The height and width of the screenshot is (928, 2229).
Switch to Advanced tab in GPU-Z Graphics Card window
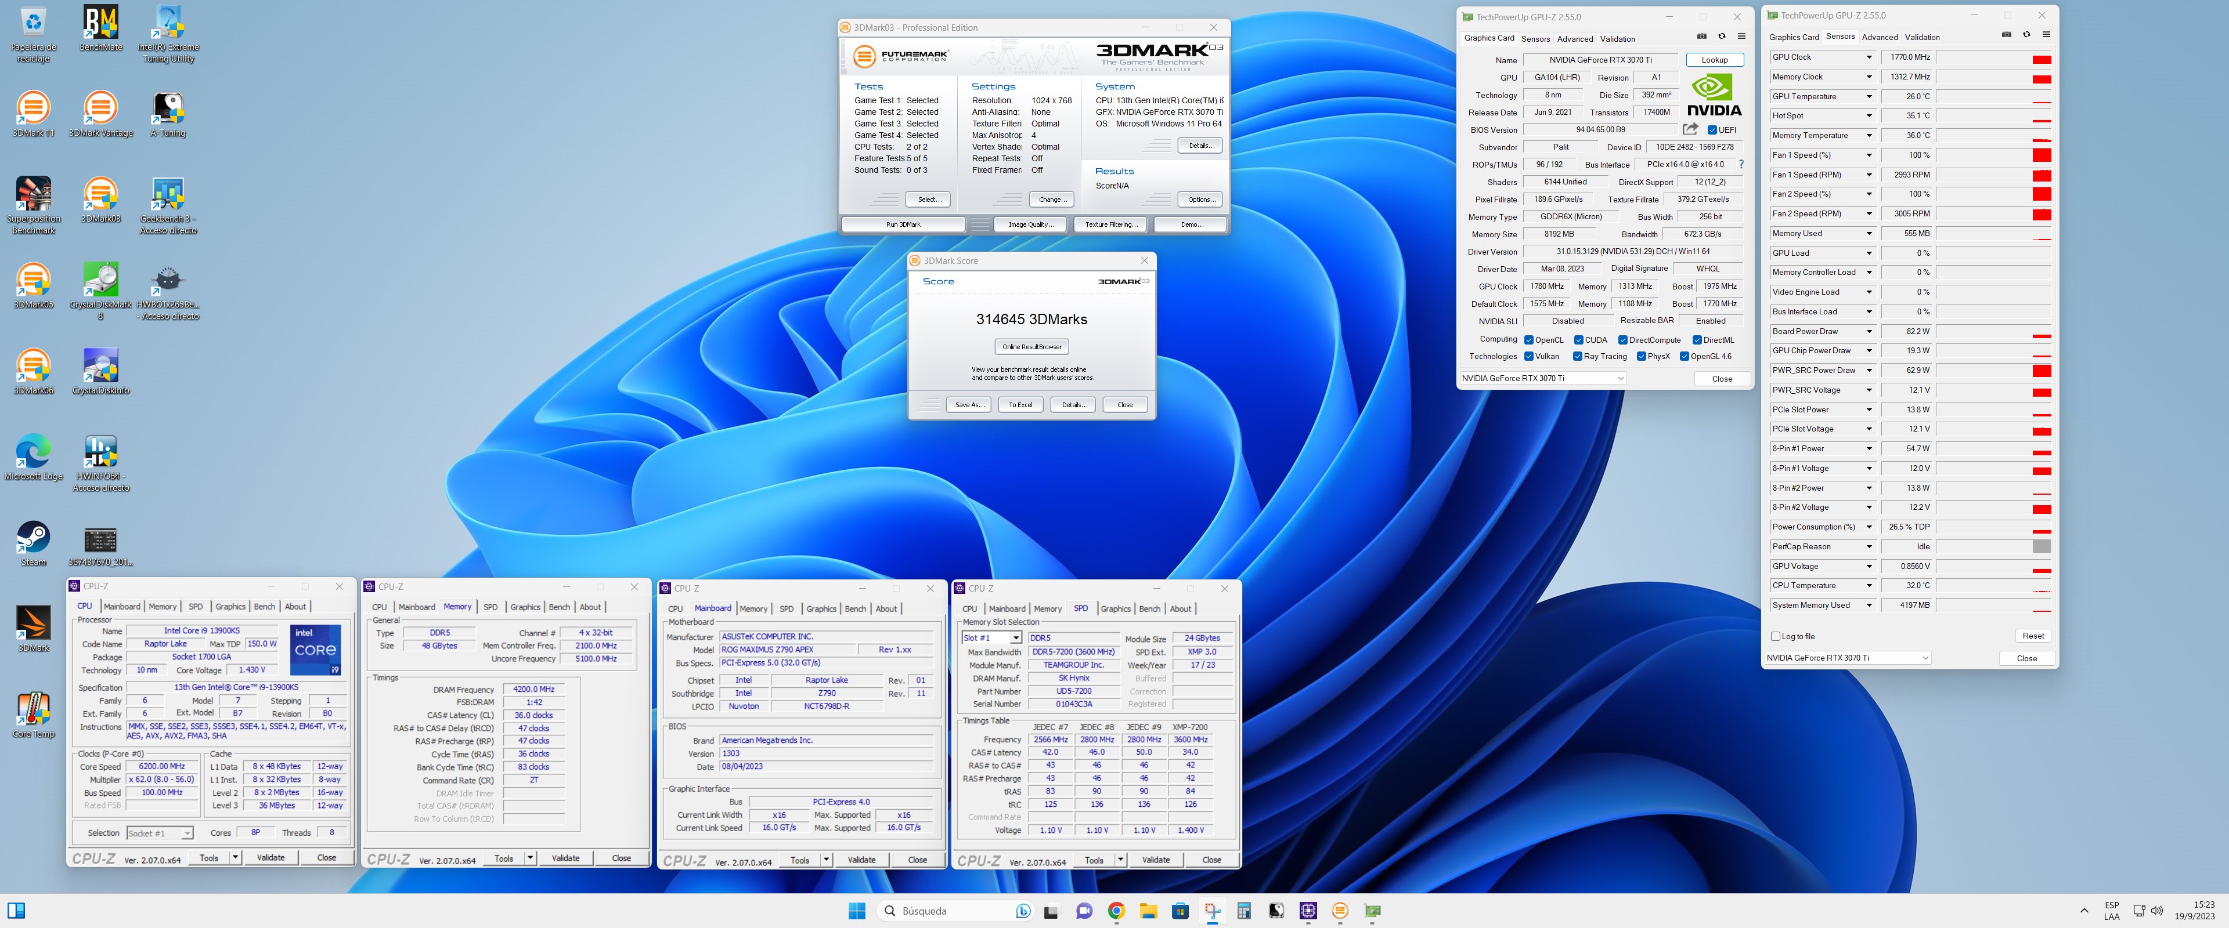coord(1574,39)
